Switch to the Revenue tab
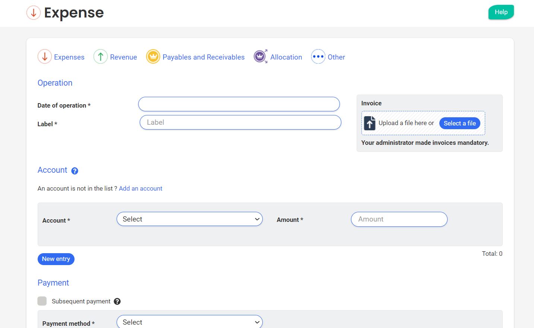This screenshot has height=328, width=534. (123, 57)
